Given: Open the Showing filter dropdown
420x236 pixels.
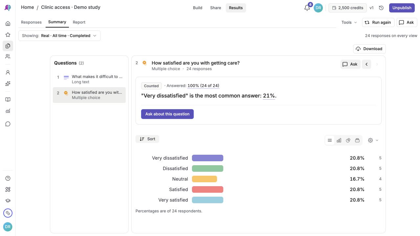Looking at the screenshot, I should [59, 36].
